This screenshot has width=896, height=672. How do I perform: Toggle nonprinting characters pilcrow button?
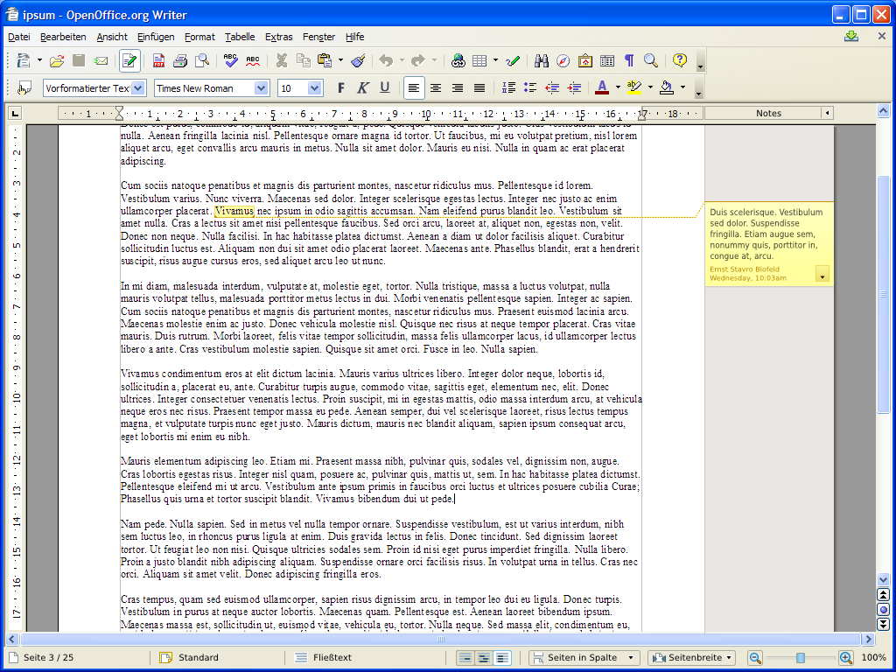pyautogui.click(x=628, y=60)
